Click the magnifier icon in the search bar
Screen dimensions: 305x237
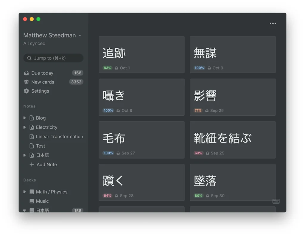click(x=29, y=58)
